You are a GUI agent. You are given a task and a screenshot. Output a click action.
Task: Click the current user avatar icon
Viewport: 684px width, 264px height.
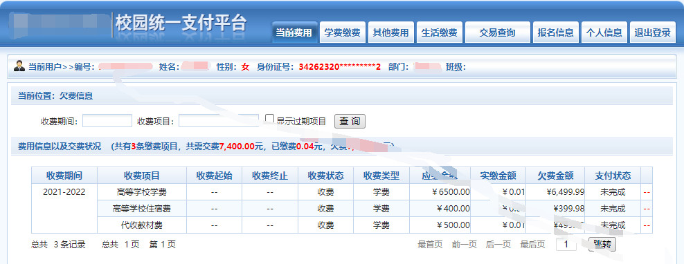19,66
